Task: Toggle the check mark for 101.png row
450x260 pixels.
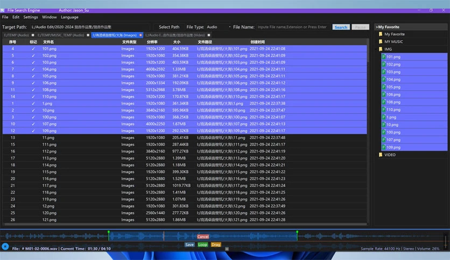Action: pyautogui.click(x=33, y=49)
